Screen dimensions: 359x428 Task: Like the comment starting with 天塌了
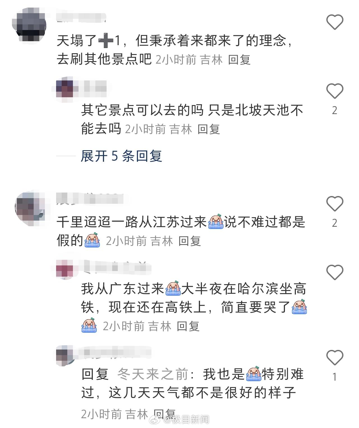[x=335, y=22]
